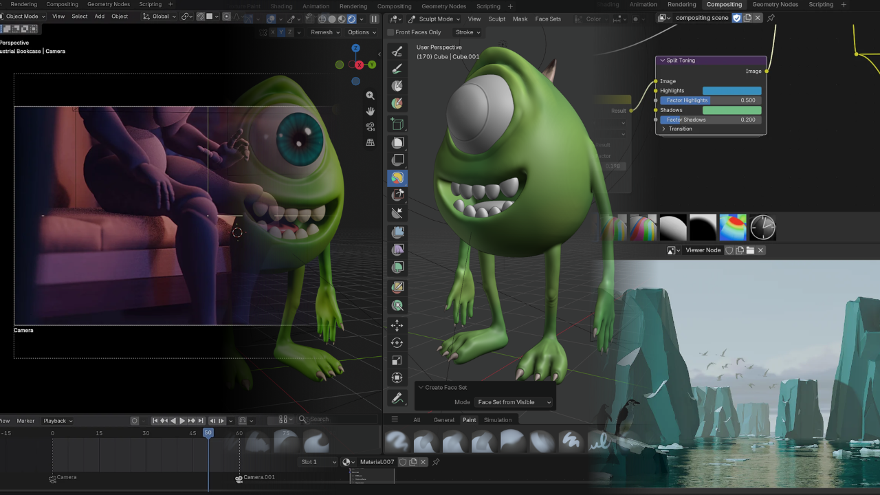Screen dimensions: 880x495
Task: Open the Marker menu in timeline
Action: (x=25, y=421)
